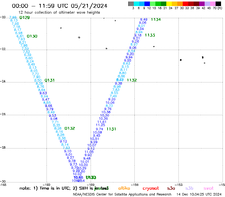Click the track time label '1132'
The height and width of the screenshot is (197, 225).
click(x=132, y=80)
